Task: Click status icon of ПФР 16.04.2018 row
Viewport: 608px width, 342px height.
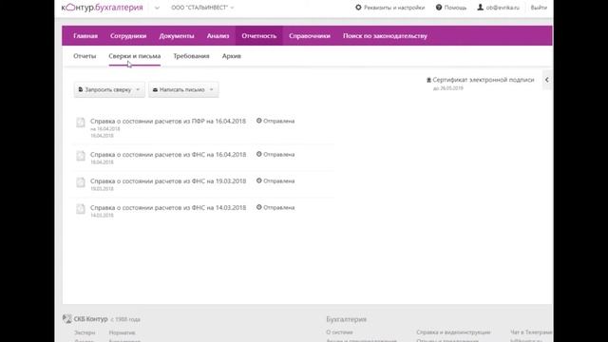Action: click(x=259, y=121)
